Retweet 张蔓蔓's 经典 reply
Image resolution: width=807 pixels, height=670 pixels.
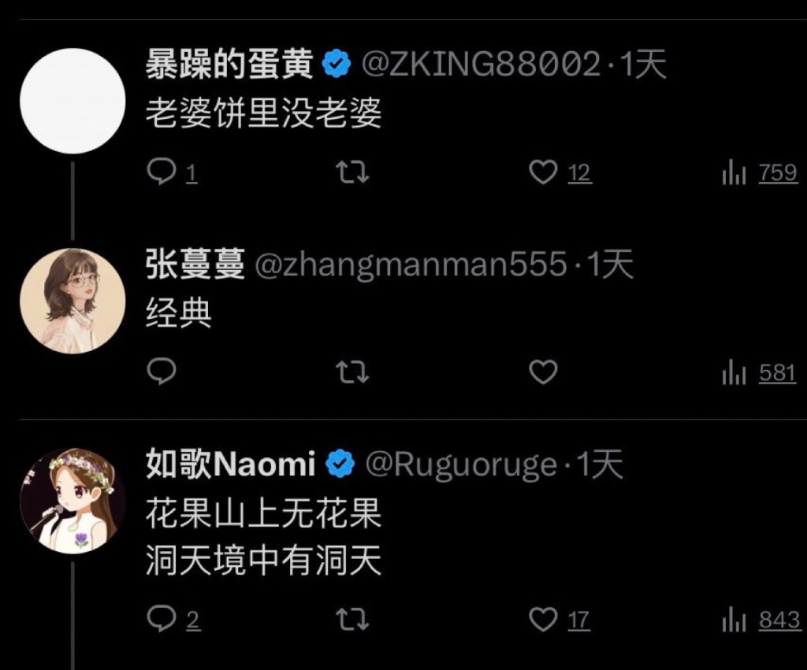pos(352,372)
